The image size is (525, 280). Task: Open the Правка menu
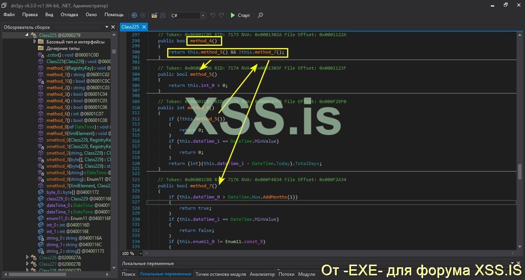tap(30, 15)
